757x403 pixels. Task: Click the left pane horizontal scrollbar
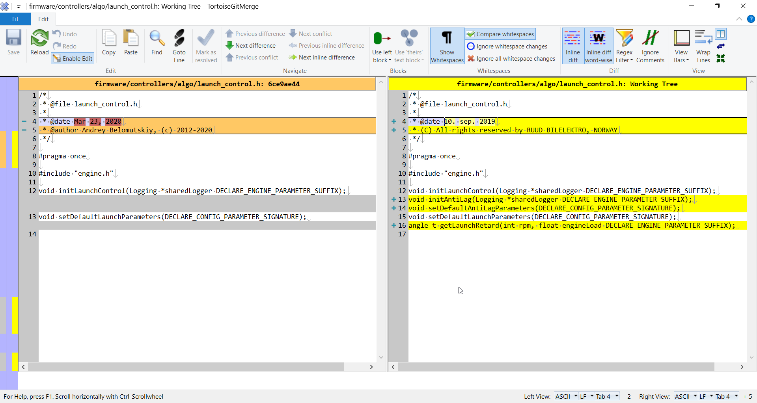point(186,367)
